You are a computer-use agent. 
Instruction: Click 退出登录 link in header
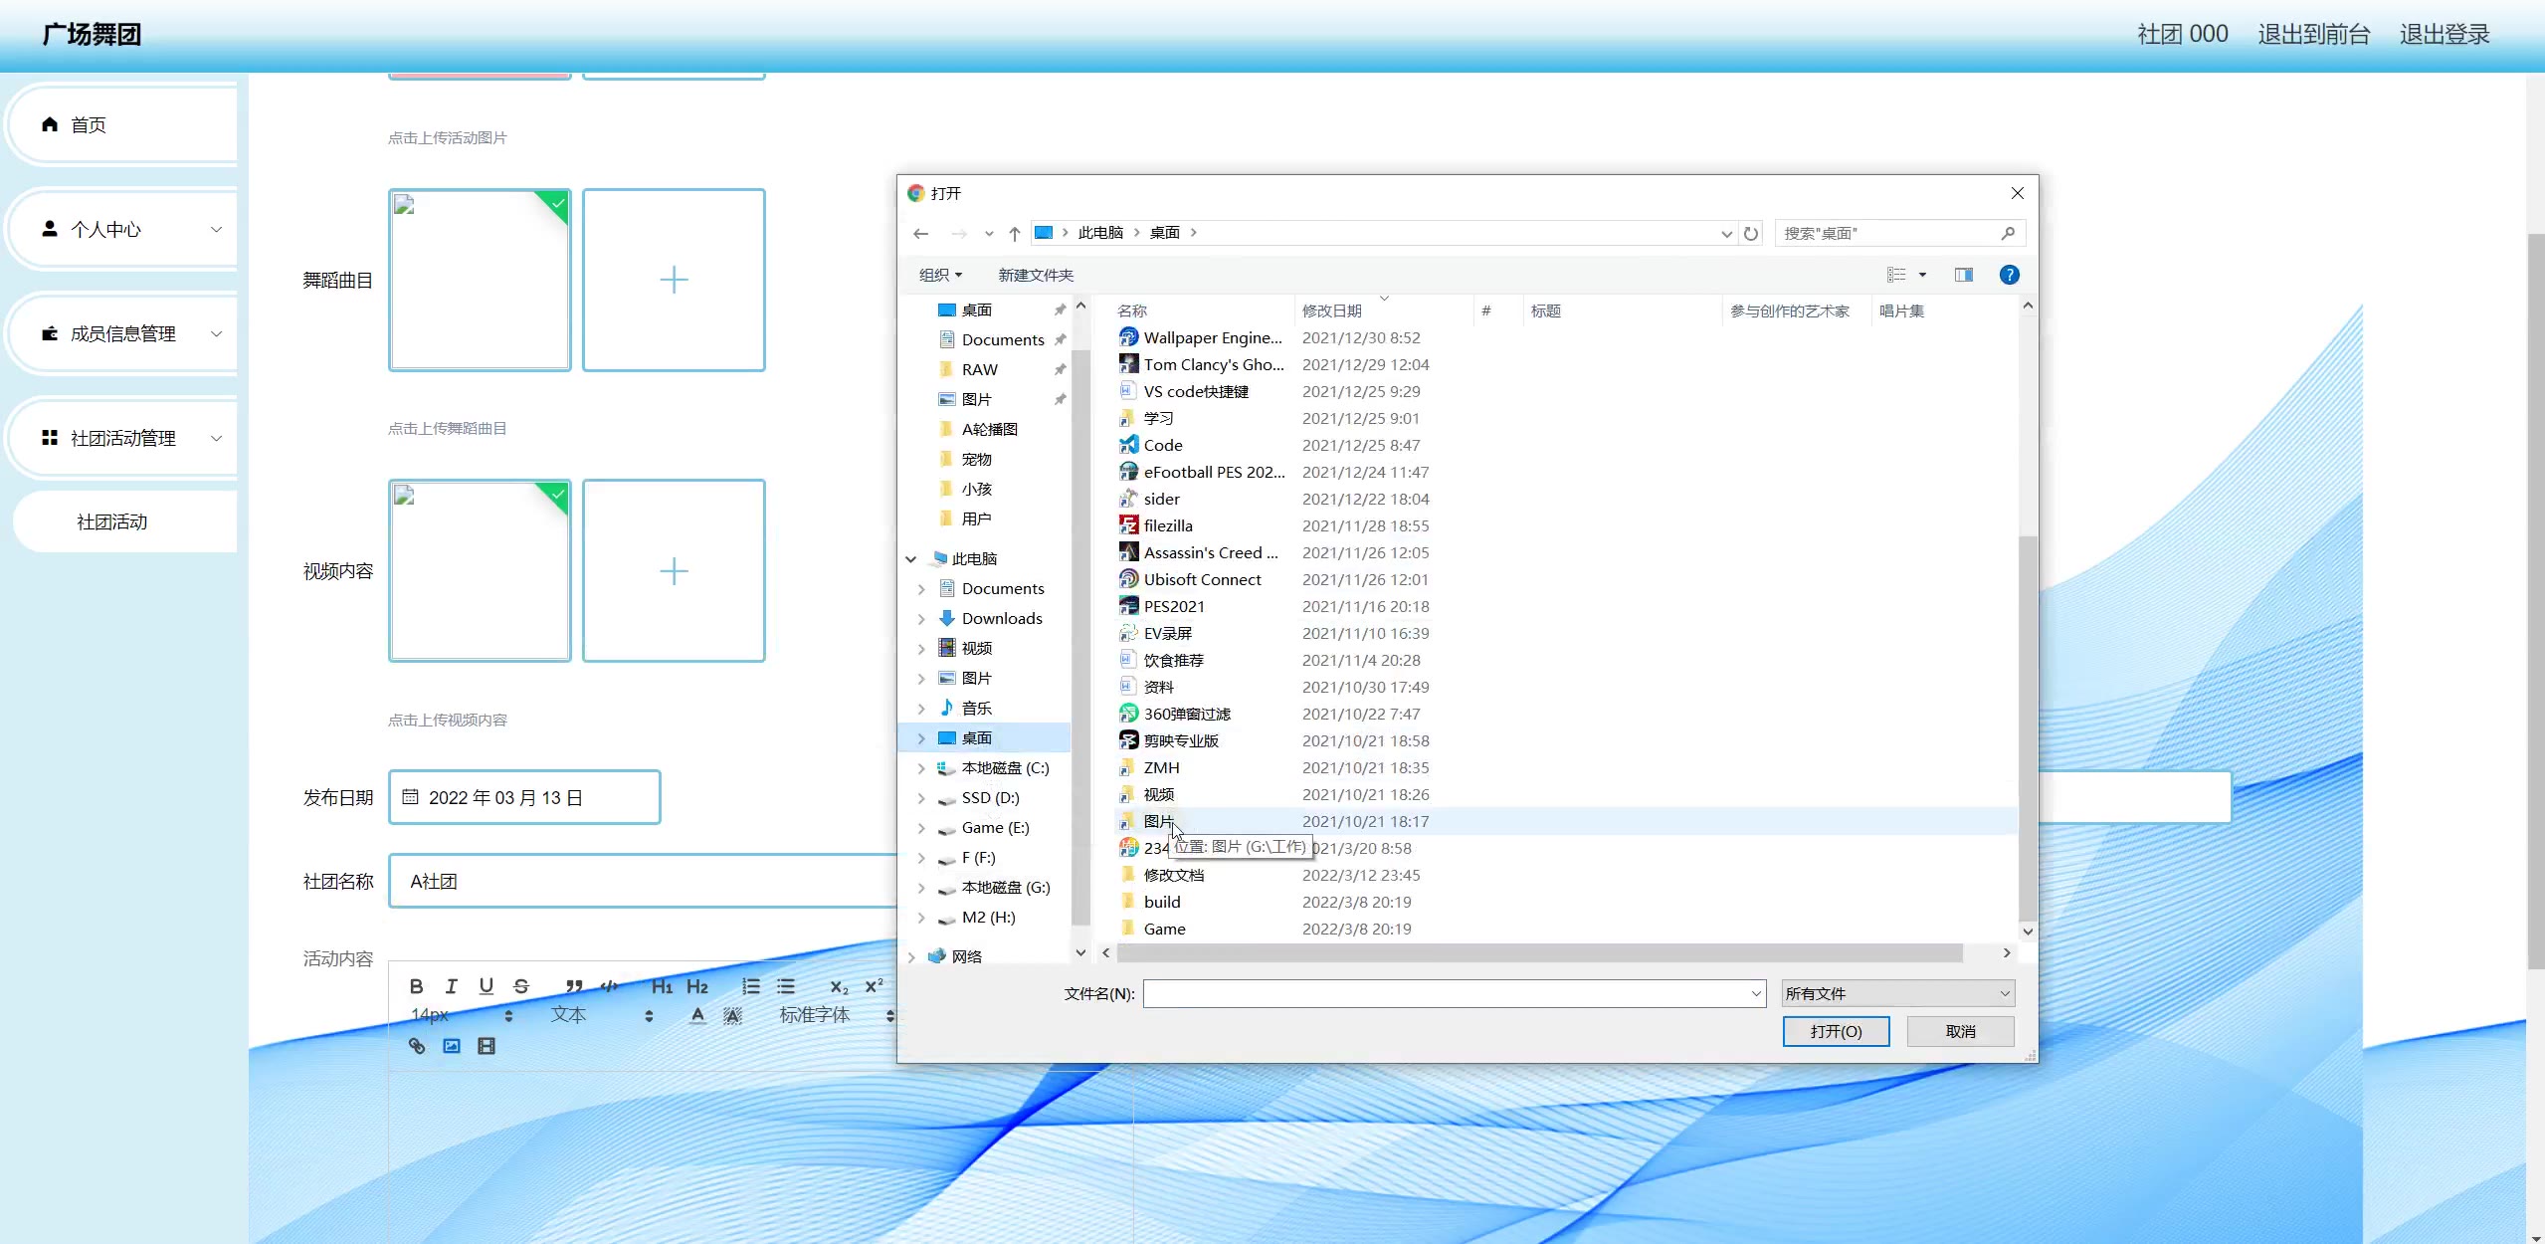coord(2444,34)
